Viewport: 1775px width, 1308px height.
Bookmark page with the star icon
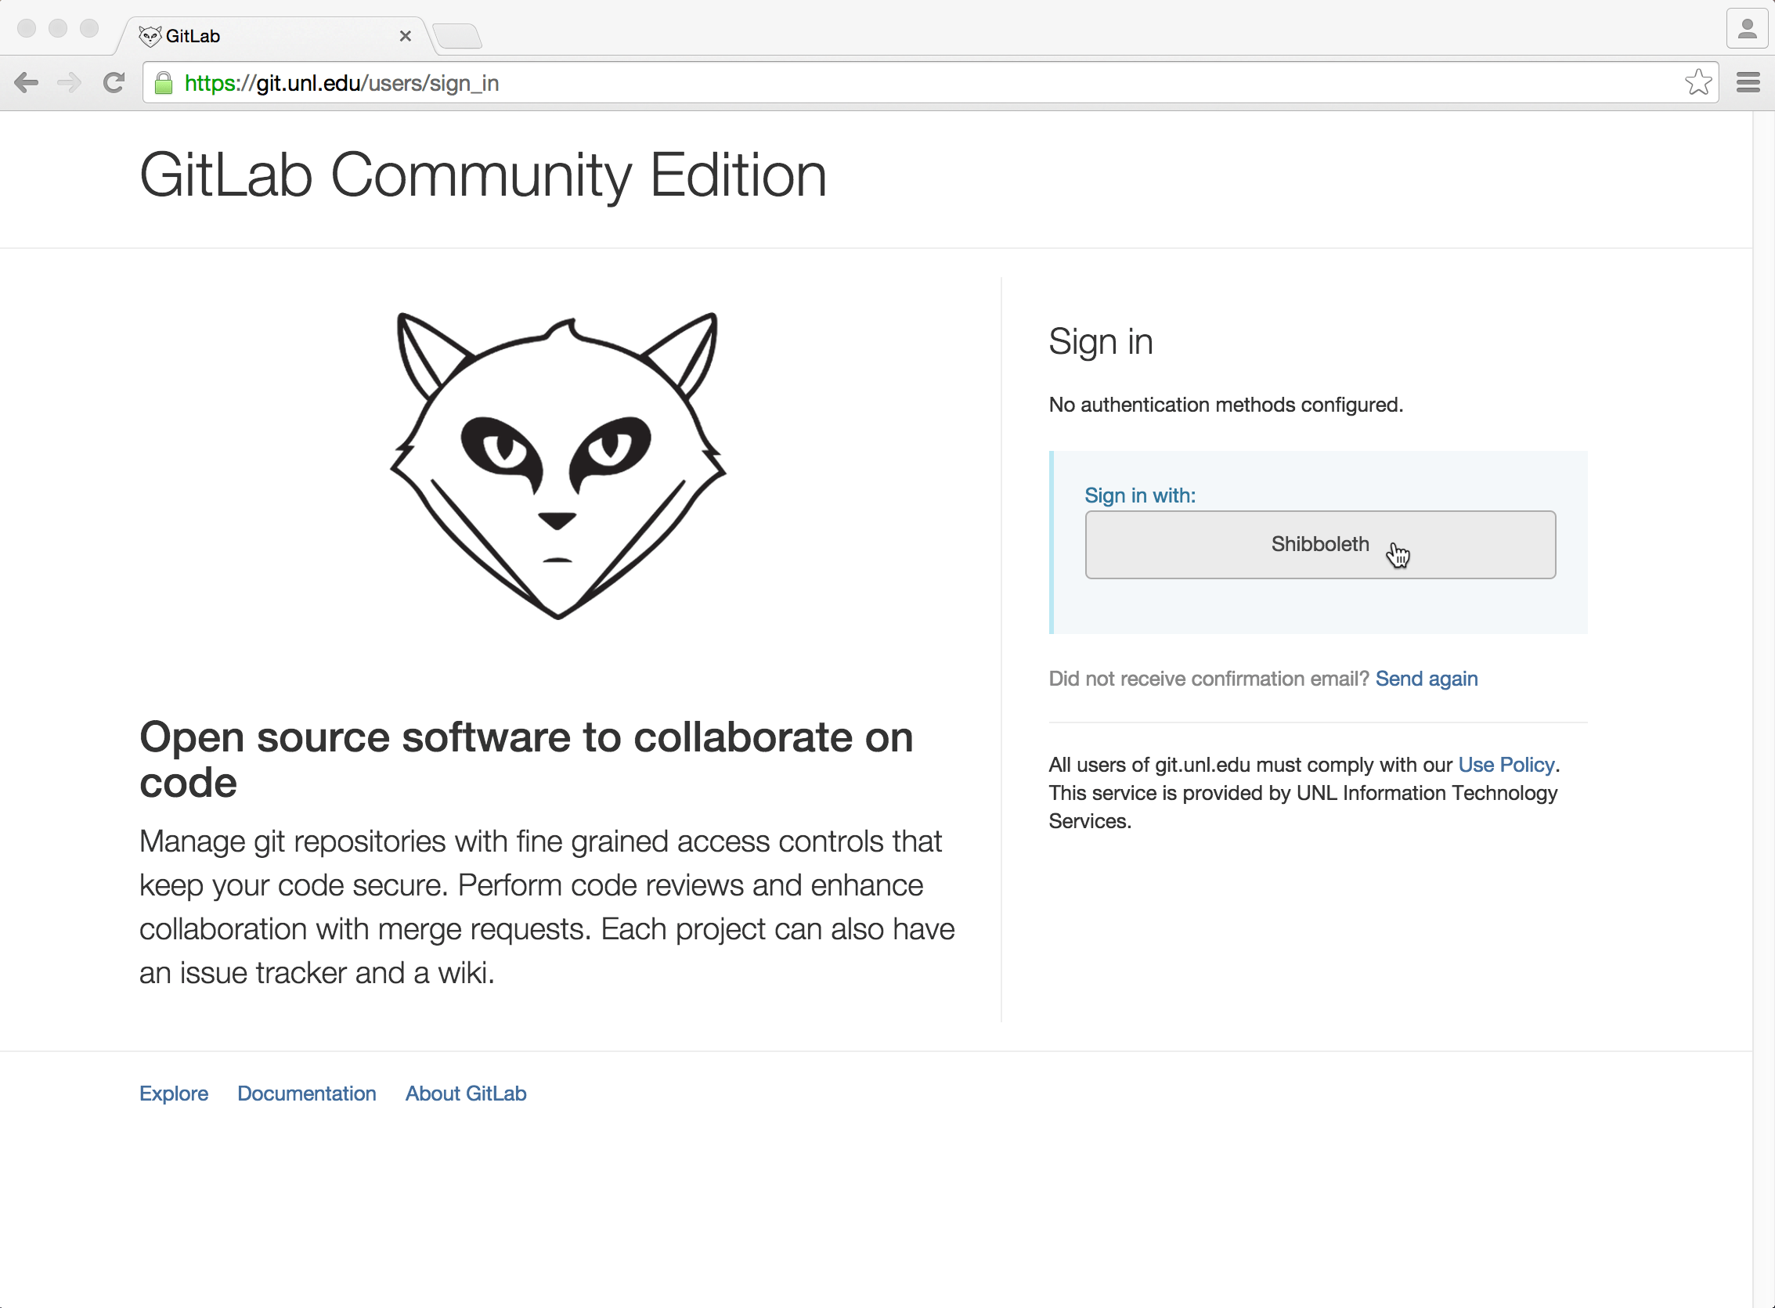(1698, 83)
